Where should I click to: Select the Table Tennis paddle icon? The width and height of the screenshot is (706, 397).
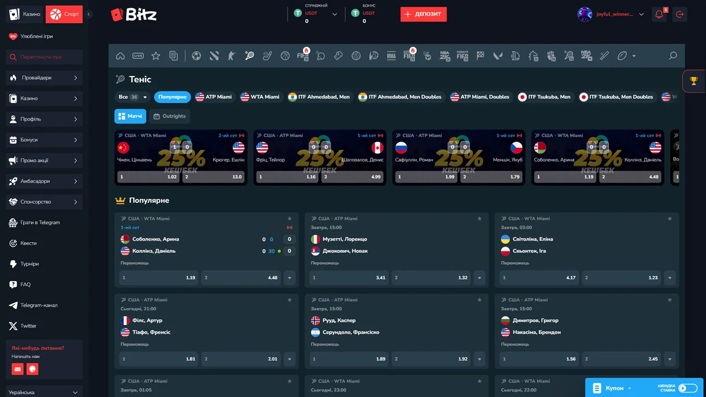pos(320,56)
